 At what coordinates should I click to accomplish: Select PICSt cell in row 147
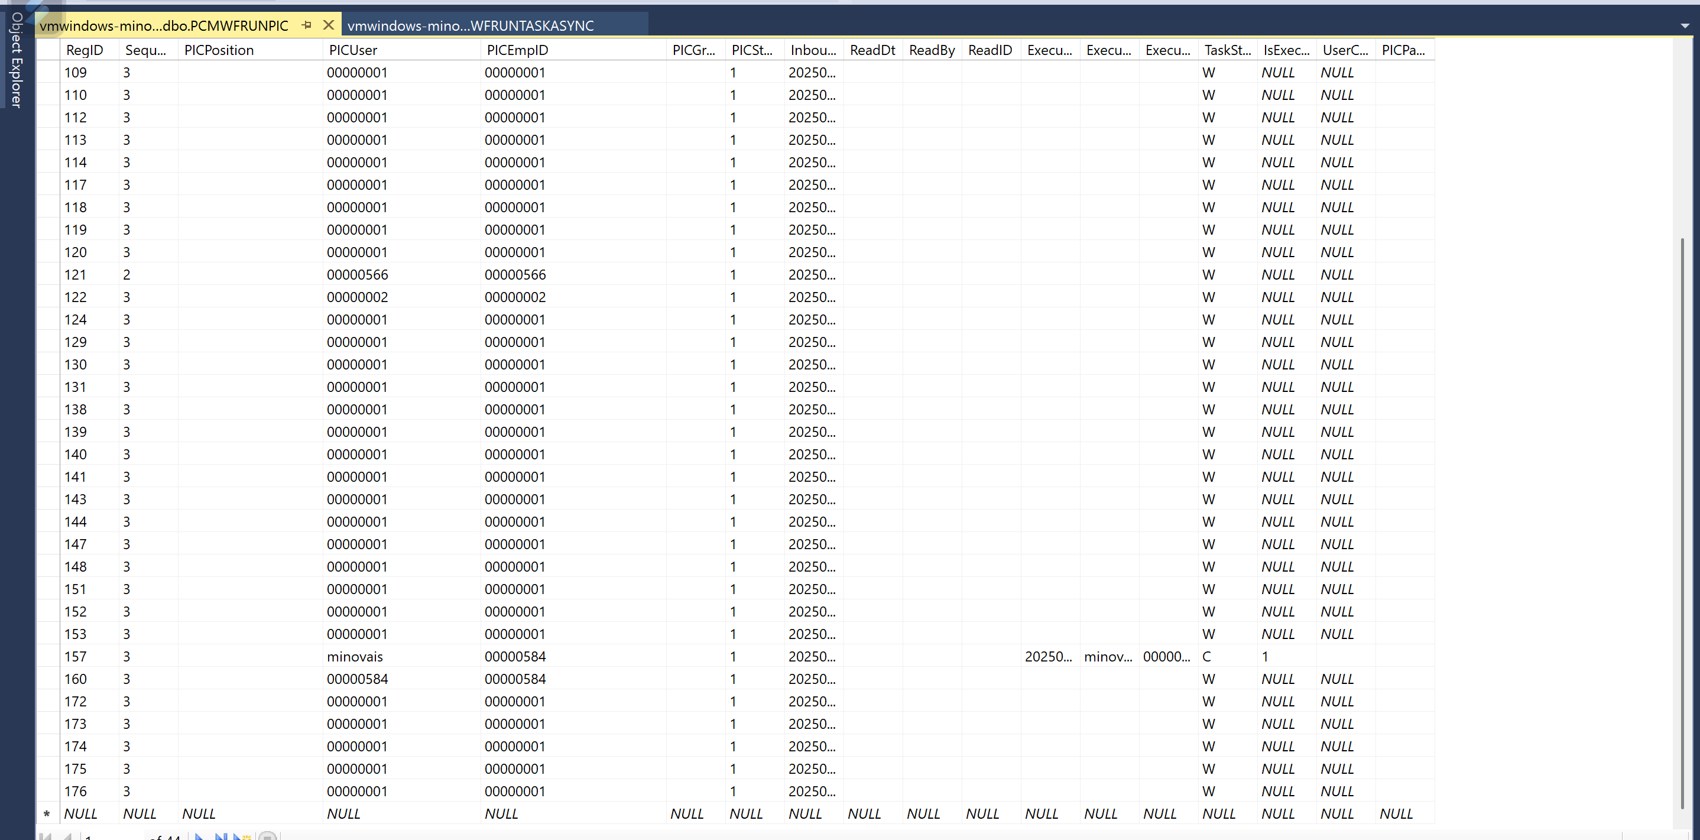(x=755, y=544)
